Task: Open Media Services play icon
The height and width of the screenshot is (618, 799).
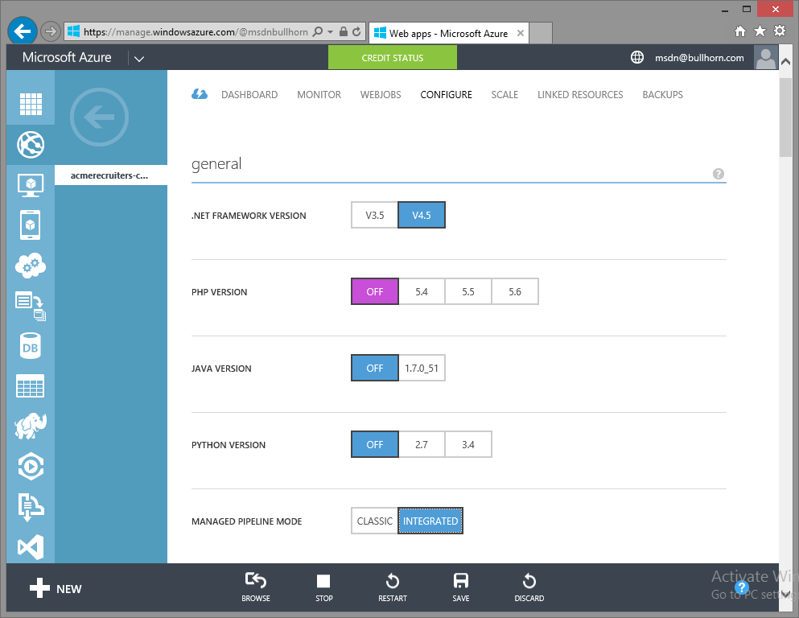Action: point(31,466)
